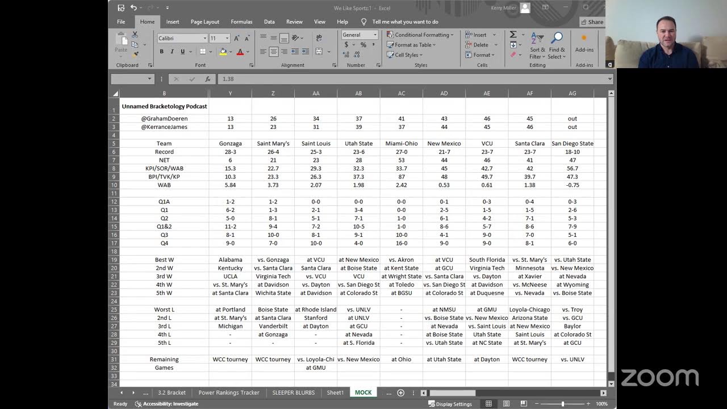Open the fill color dropdown arrow
The image size is (727, 409).
point(230,52)
